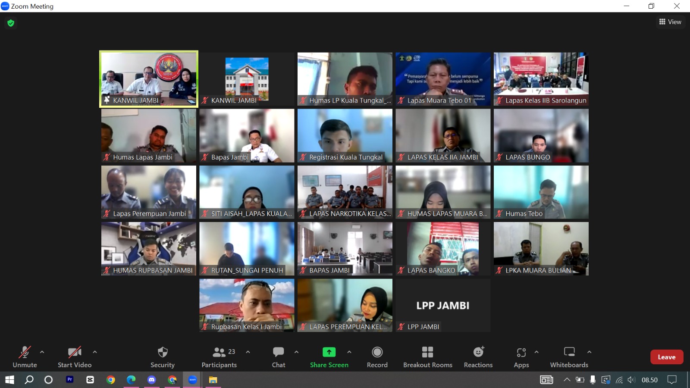Show hidden system tray icons
This screenshot has height=388, width=690.
(x=567, y=380)
